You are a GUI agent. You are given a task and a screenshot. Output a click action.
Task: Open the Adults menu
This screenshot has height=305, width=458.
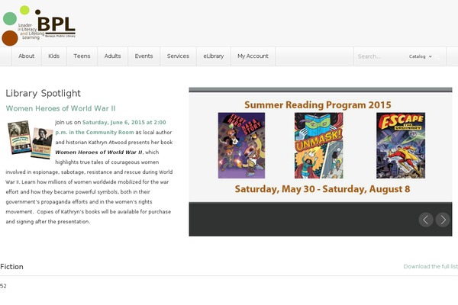[x=112, y=56]
